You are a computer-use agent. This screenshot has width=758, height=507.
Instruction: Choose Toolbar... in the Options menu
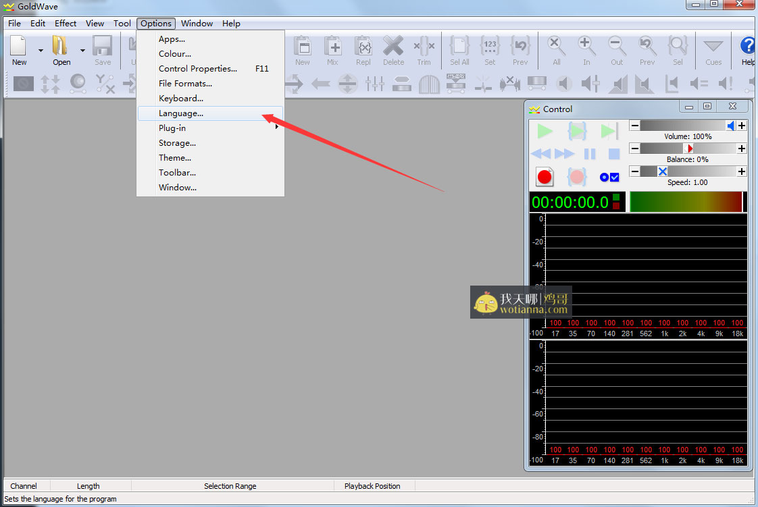210,172
